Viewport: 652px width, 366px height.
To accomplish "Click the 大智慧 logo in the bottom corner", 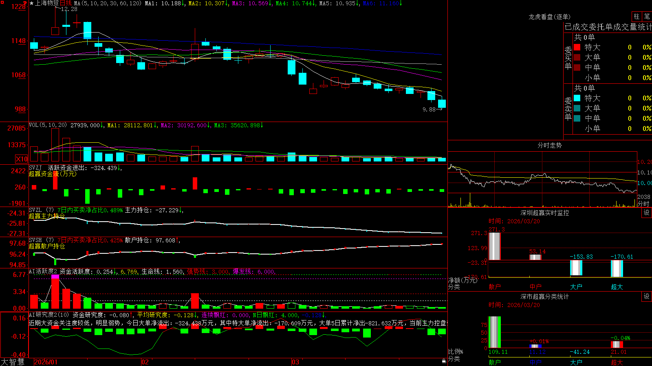I will (x=13, y=362).
